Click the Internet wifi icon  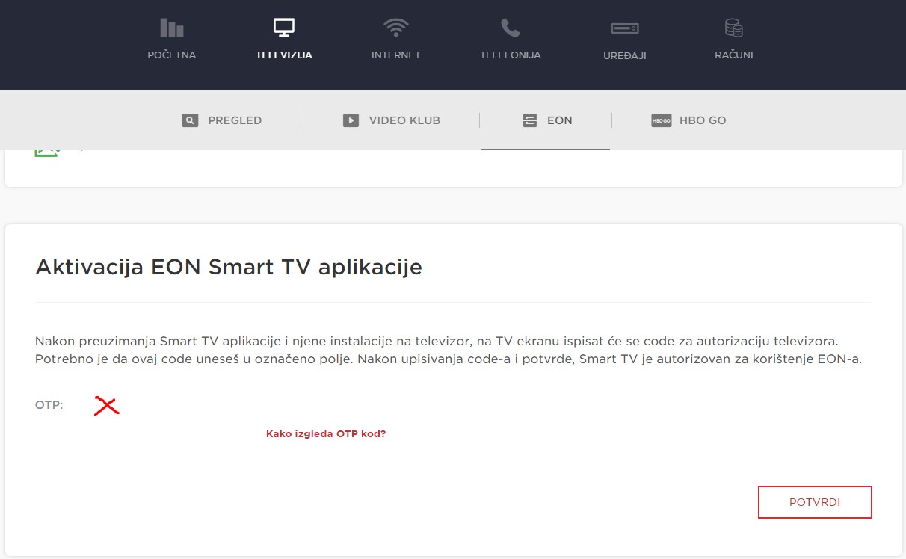(x=396, y=28)
